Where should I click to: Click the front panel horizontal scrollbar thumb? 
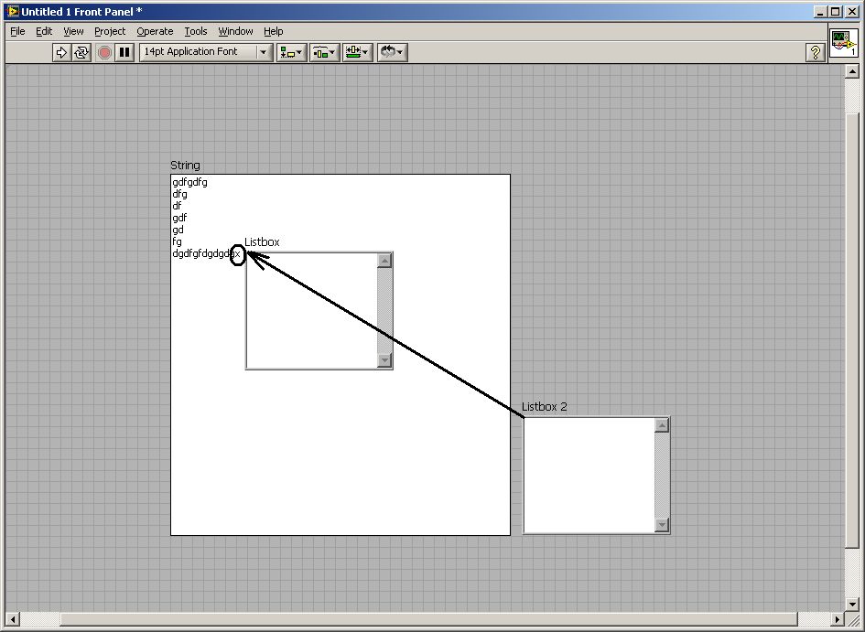(428, 619)
